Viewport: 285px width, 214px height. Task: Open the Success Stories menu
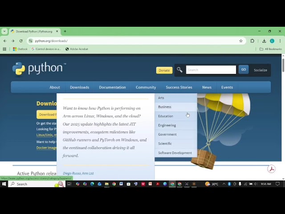point(179,87)
